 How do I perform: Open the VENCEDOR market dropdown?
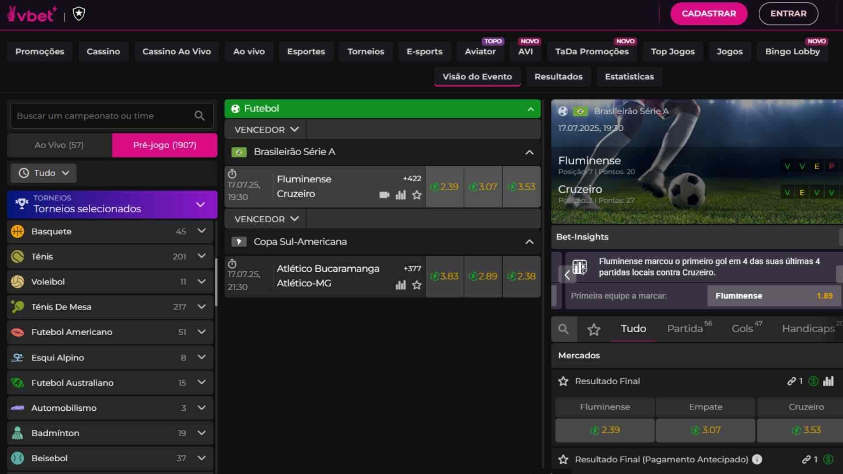pyautogui.click(x=264, y=129)
